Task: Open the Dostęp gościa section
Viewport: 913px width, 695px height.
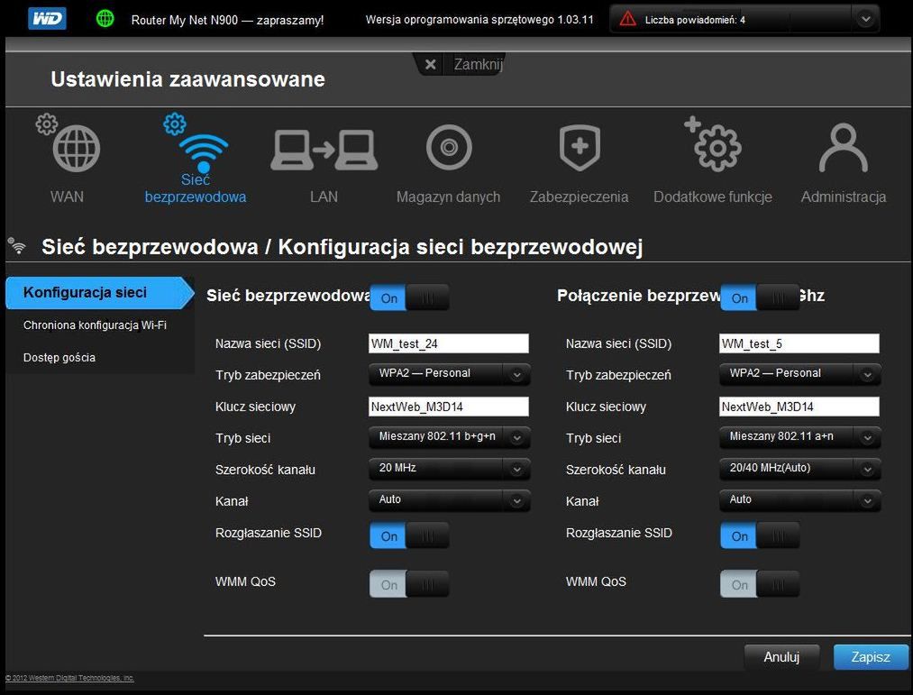Action: [x=59, y=358]
